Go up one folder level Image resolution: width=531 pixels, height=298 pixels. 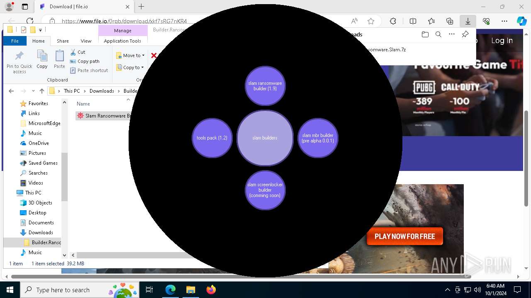[41, 91]
